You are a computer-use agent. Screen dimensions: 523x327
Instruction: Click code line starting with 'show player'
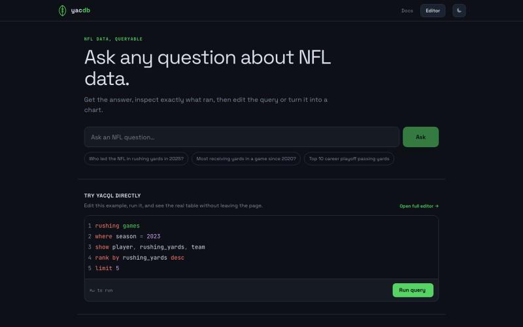tap(150, 247)
